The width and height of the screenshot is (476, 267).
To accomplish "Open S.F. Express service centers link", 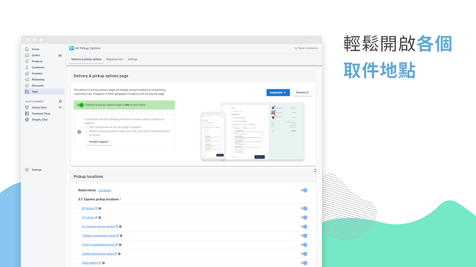I will [x=100, y=227].
